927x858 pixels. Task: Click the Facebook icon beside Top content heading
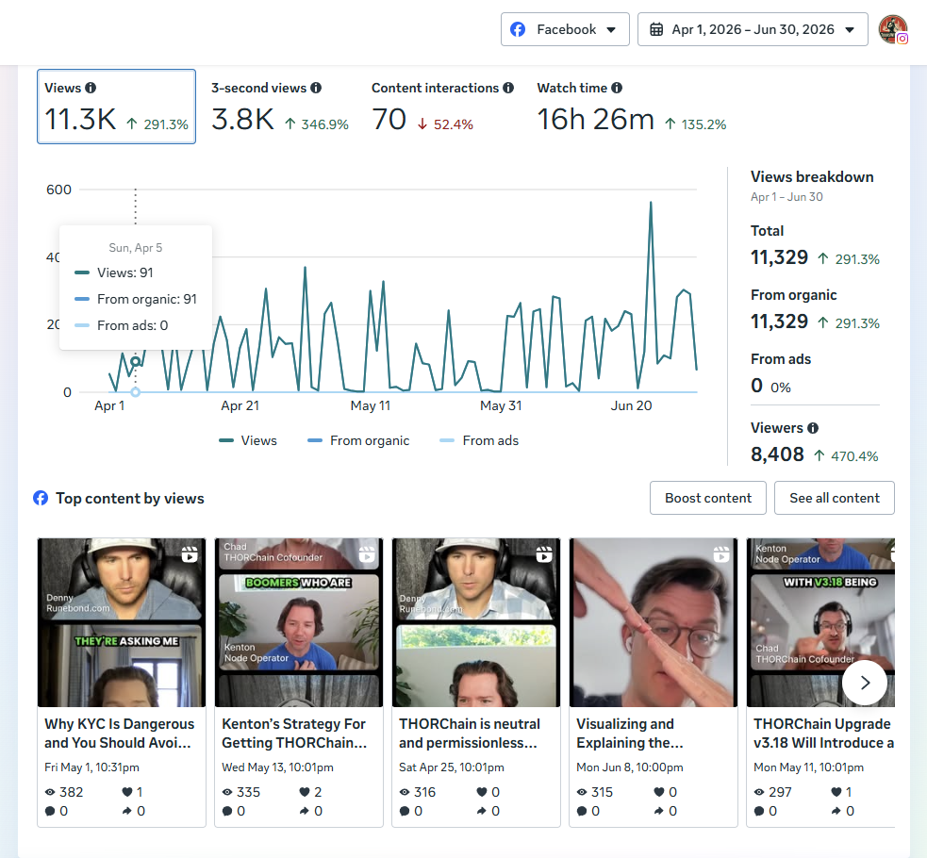point(41,498)
